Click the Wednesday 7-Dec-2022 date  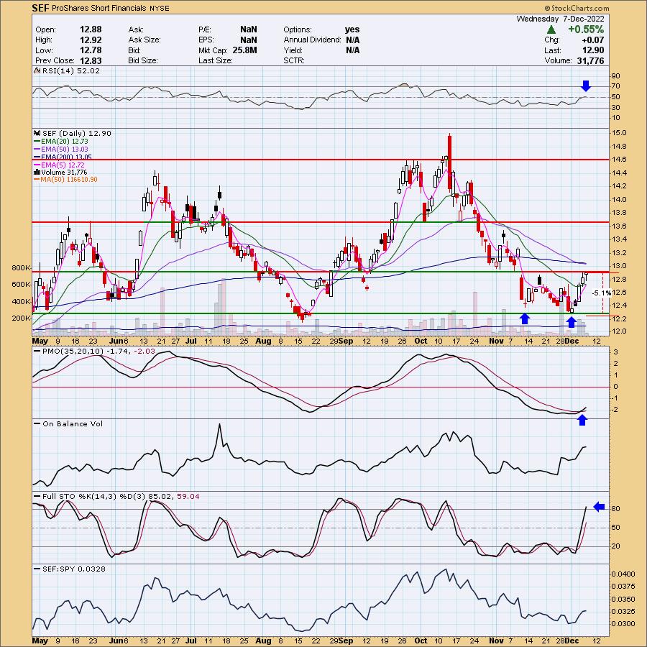pyautogui.click(x=560, y=19)
